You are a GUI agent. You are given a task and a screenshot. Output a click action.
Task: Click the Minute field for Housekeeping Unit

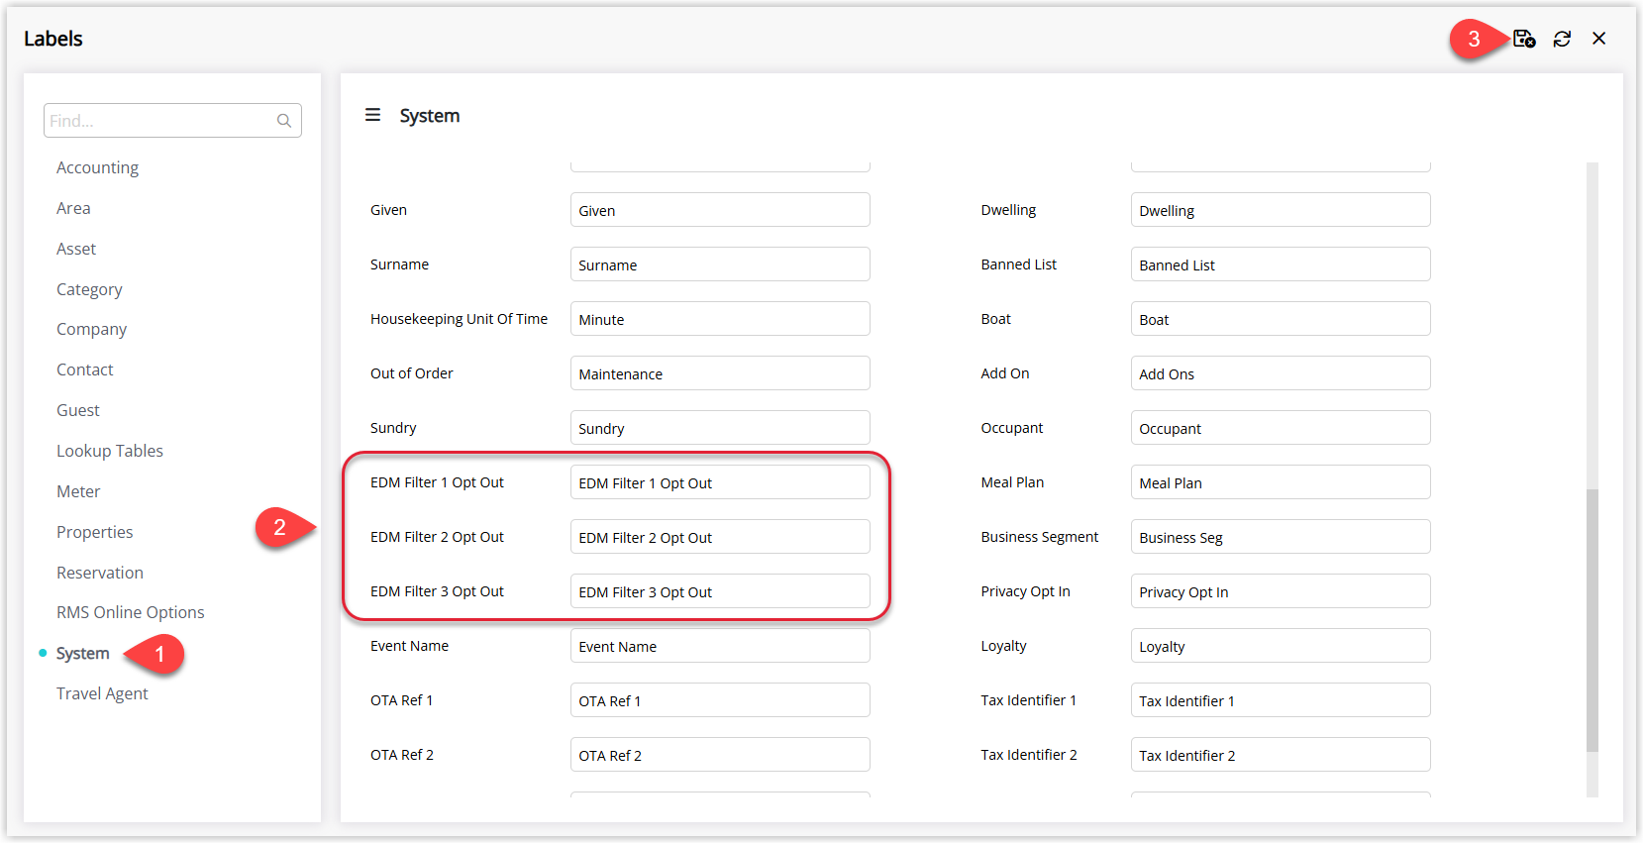[720, 319]
